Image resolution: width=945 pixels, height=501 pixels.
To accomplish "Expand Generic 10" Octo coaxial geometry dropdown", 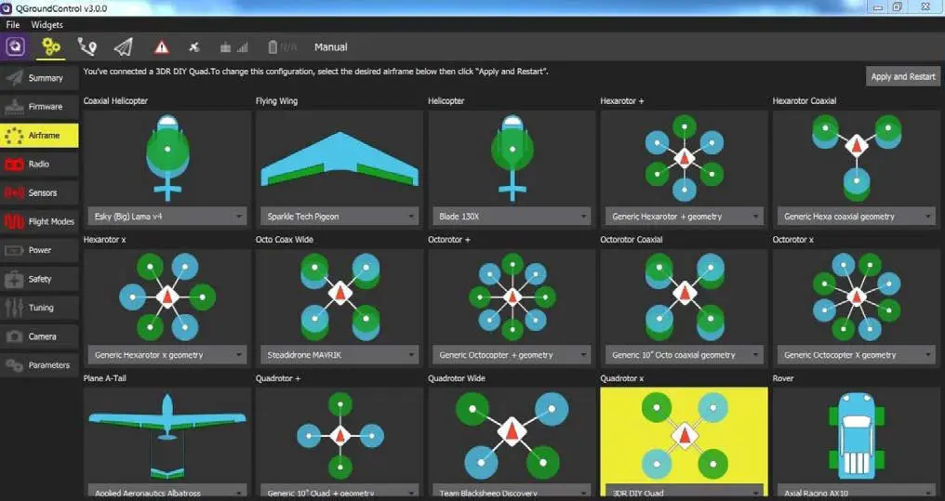I will click(x=684, y=355).
